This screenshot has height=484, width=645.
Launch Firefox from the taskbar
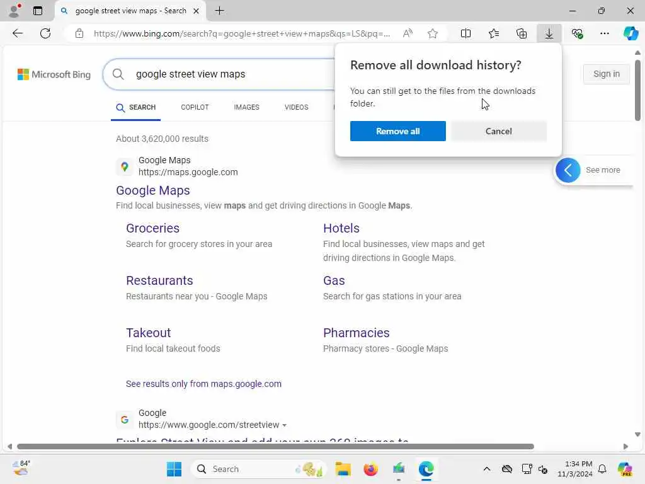tap(370, 469)
